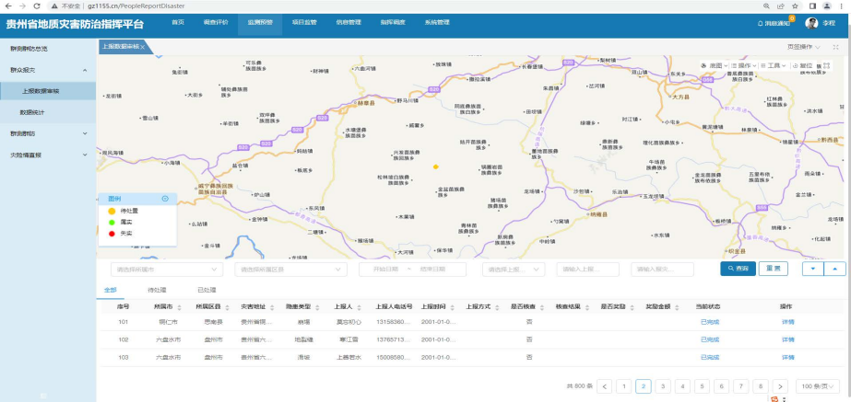Click the up-arrow expand panel button
Screen dimensions: 851x402
(834, 269)
